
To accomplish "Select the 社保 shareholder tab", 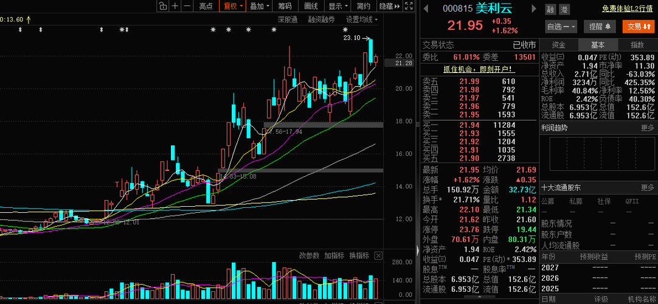I will coord(604,201).
